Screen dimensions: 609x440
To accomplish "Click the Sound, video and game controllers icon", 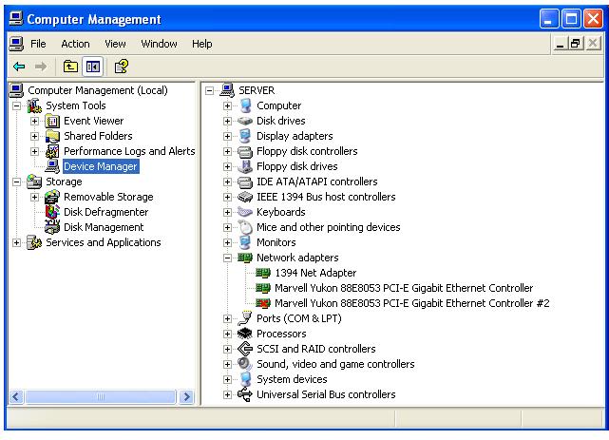I will point(245,364).
